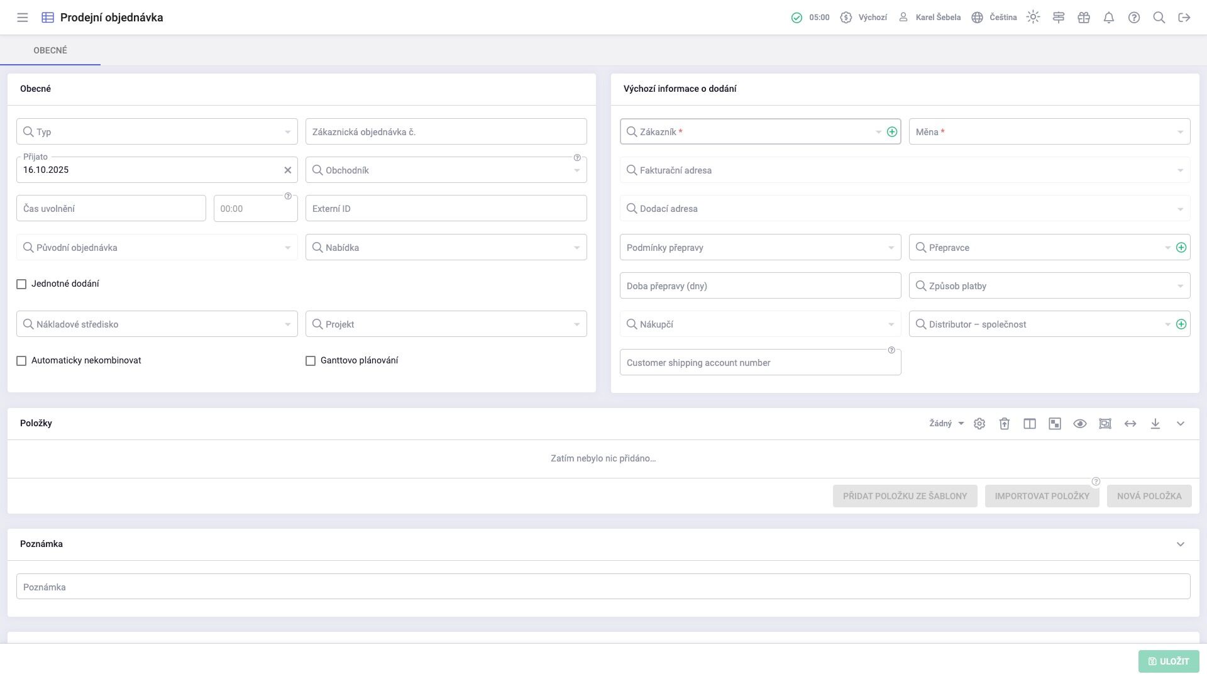Click the logout icon in header

(x=1184, y=18)
